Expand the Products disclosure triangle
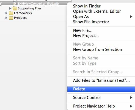The height and width of the screenshot is (110, 135). [x=6, y=18]
